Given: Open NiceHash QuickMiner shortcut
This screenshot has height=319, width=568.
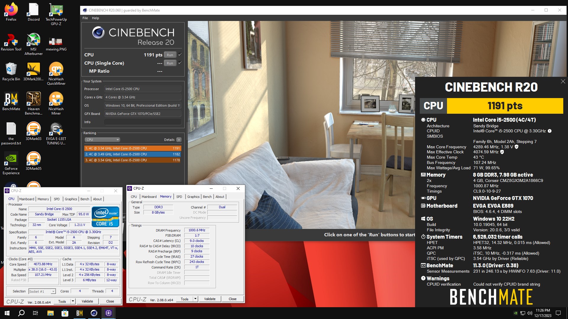Looking at the screenshot, I should click(x=56, y=74).
